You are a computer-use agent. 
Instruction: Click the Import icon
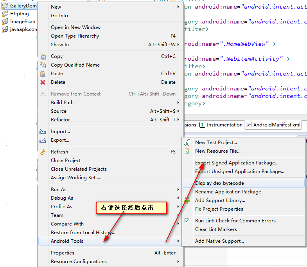pyautogui.click(x=43, y=132)
